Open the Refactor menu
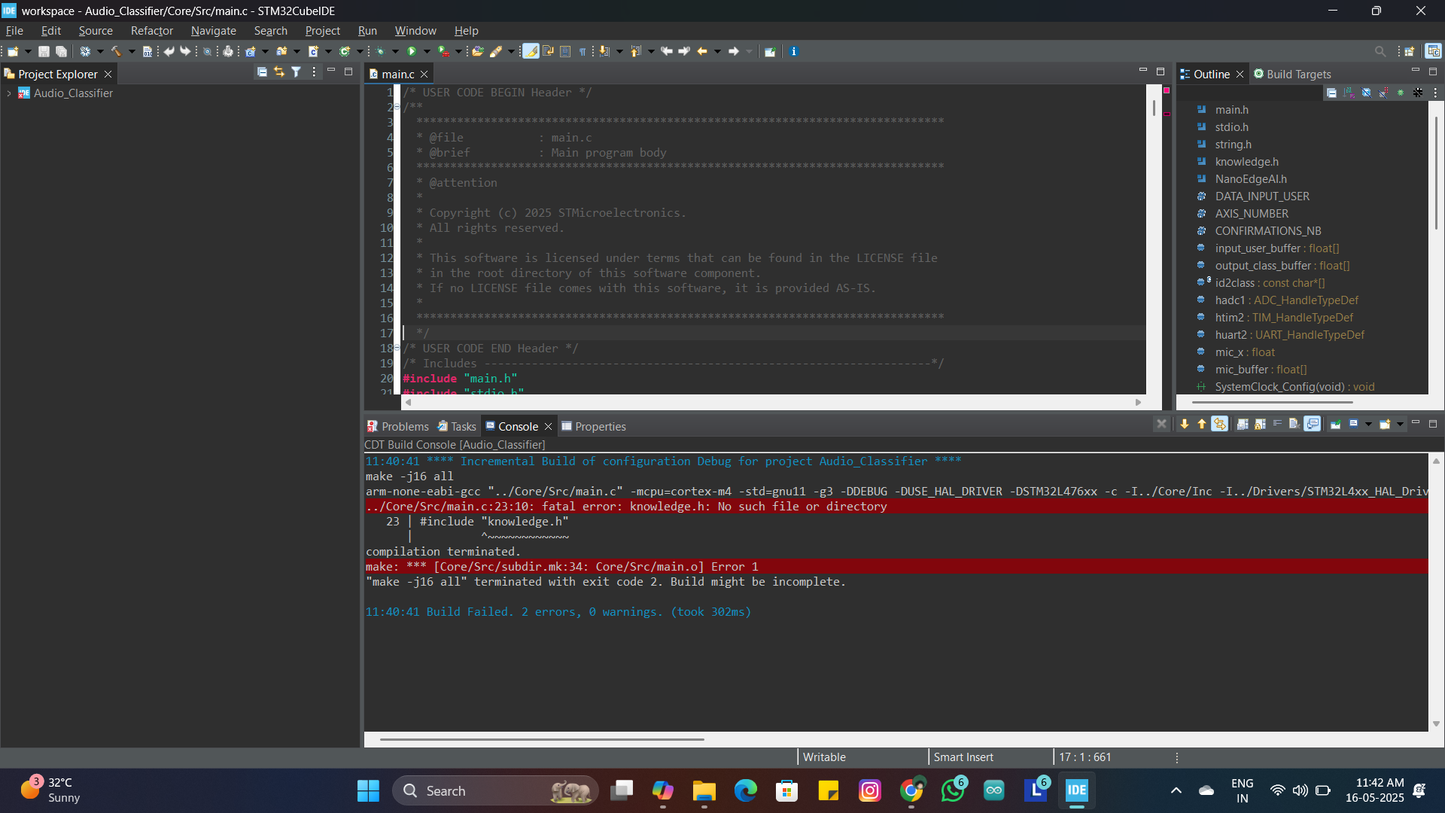Image resolution: width=1445 pixels, height=813 pixels. [x=151, y=31]
